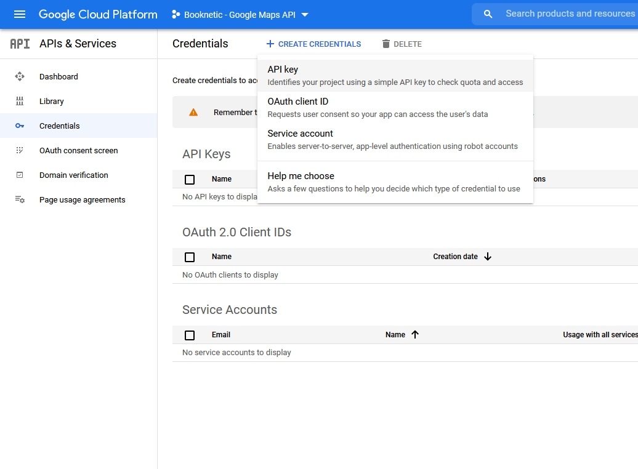Click the OAuth 2.0 Client IDs heading
Viewport: 638px width, 469px height.
click(237, 232)
